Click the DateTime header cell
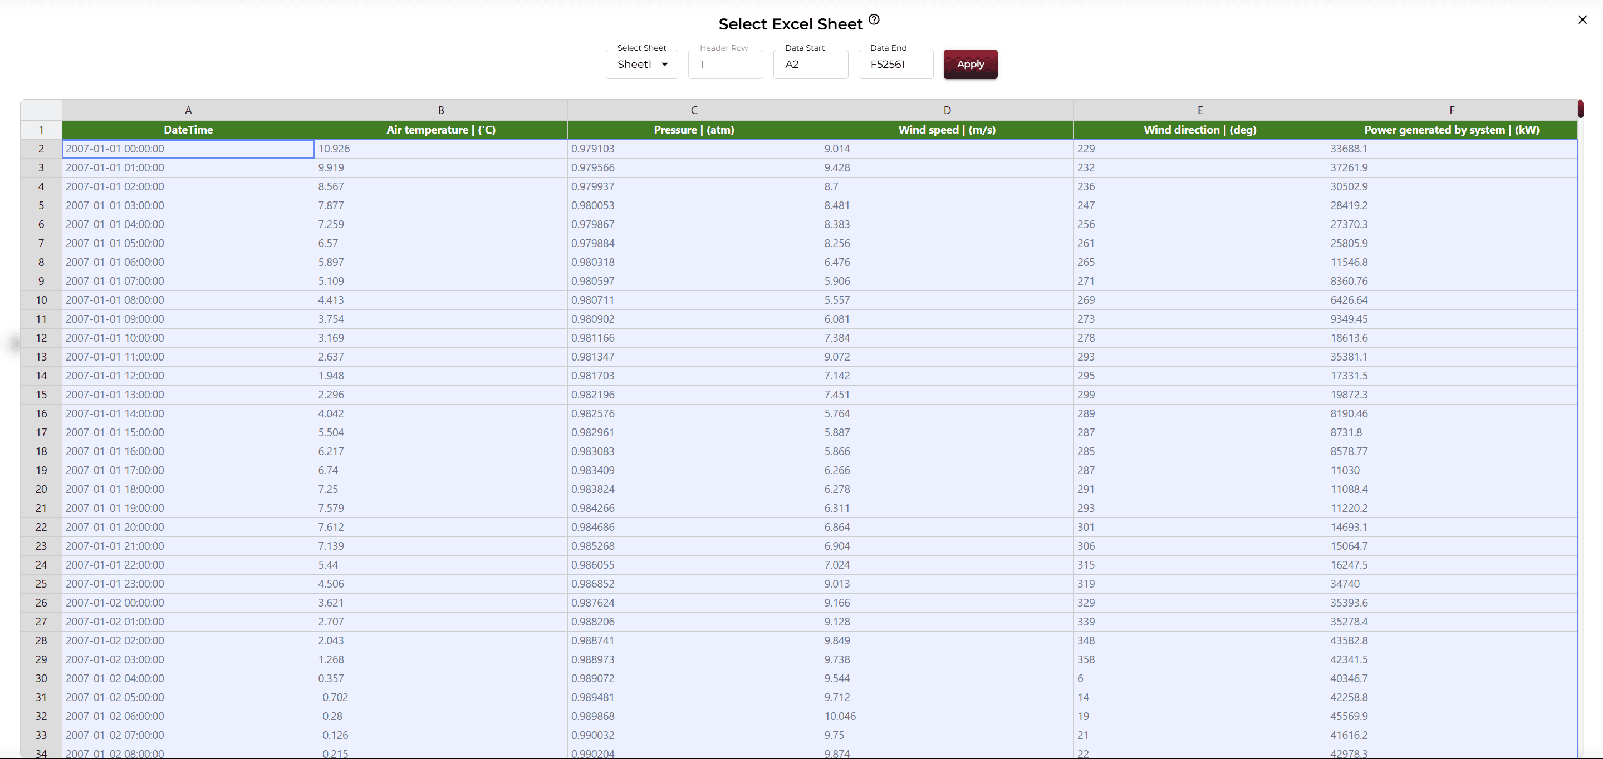 [x=188, y=130]
